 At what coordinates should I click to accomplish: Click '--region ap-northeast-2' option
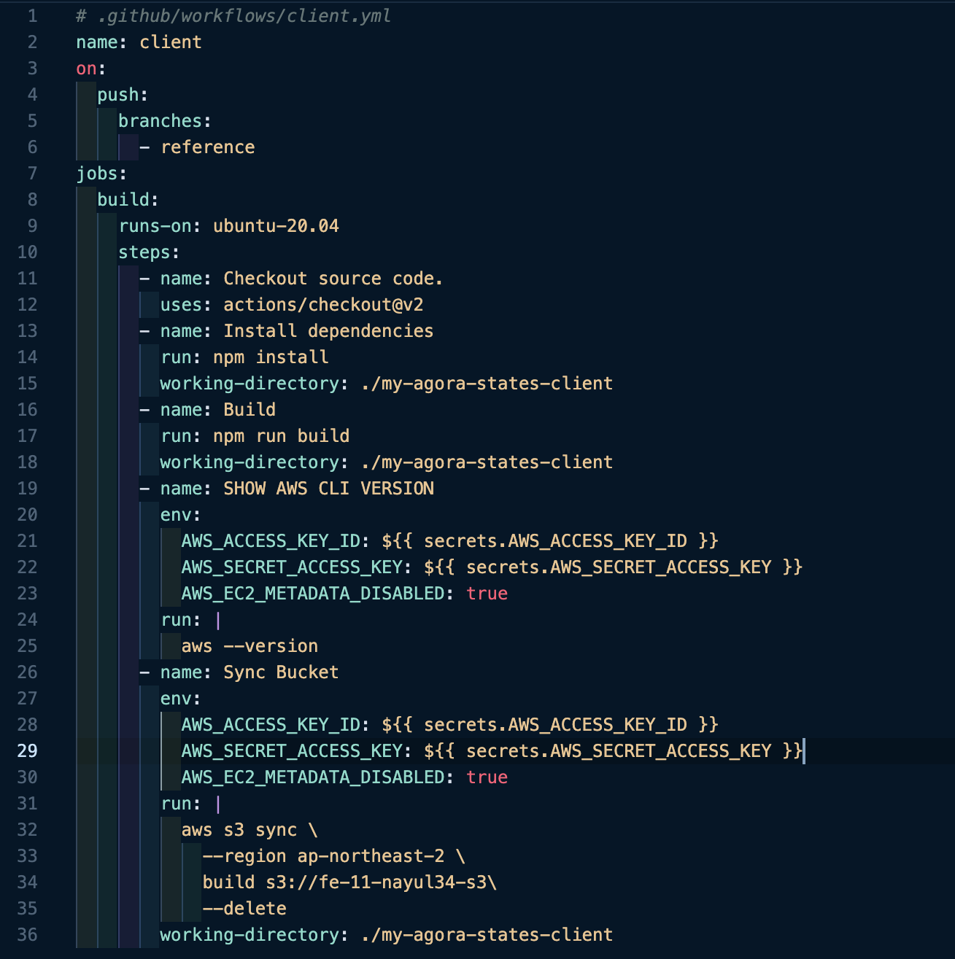pos(323,856)
